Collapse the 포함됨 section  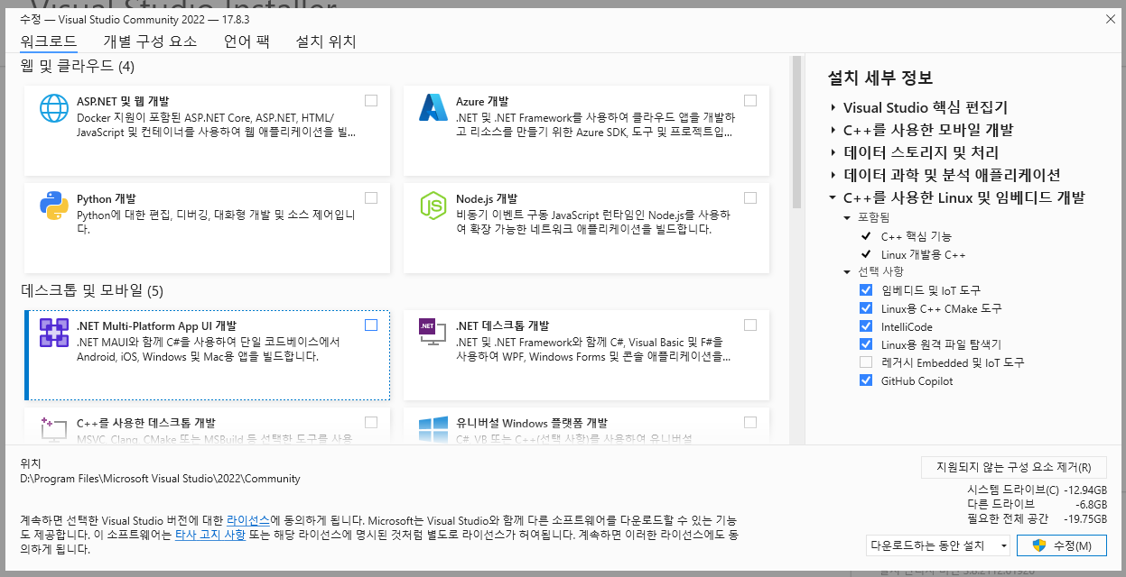coord(847,218)
